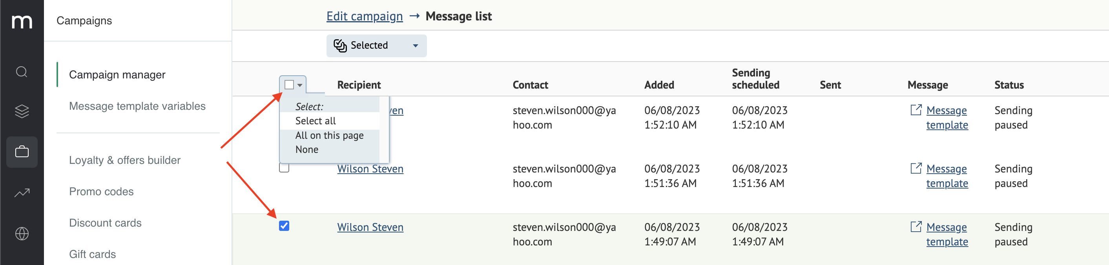Click the globe icon in sidebar
1109x265 pixels.
point(22,234)
